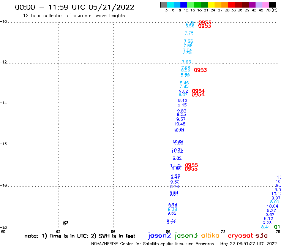
Task: Click the light blue 8.38 wave height value
Action: [172, 209]
